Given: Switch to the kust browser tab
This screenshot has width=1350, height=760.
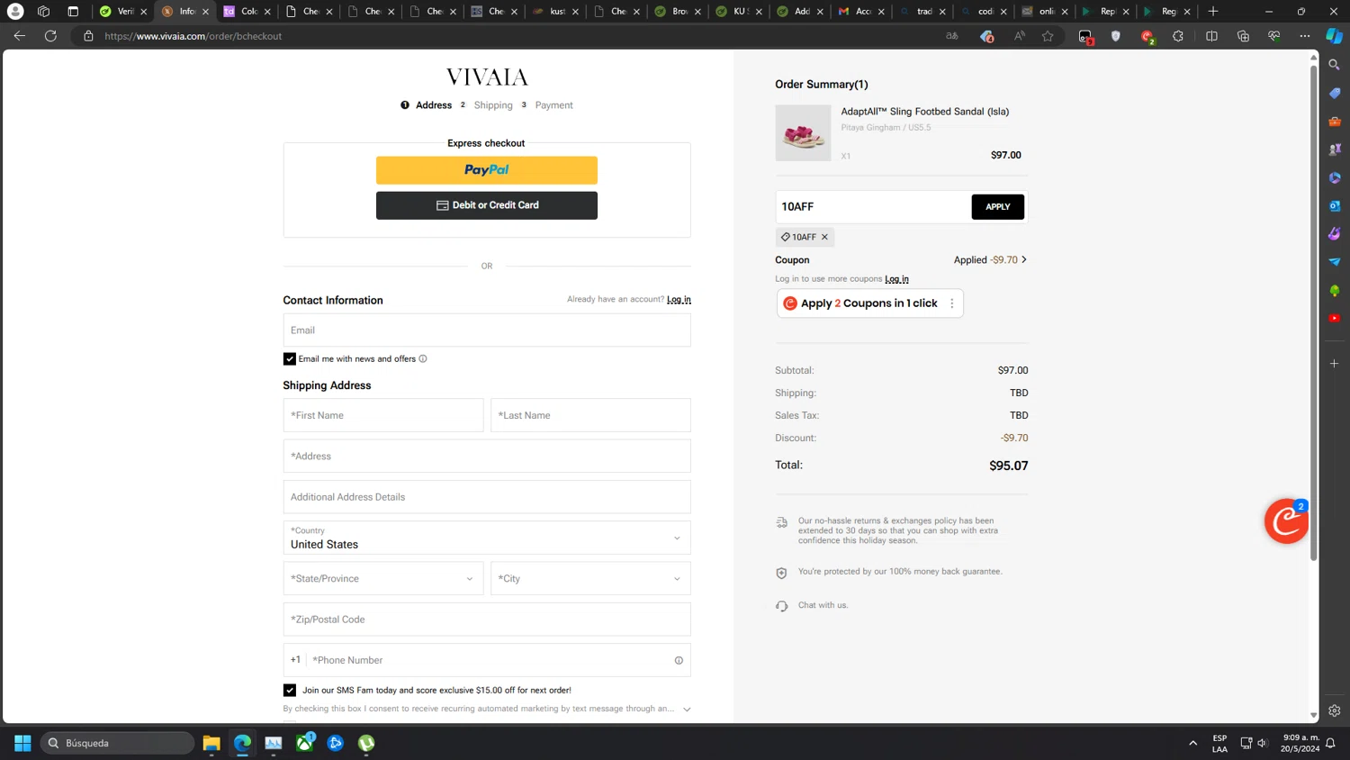Looking at the screenshot, I should click(x=555, y=12).
